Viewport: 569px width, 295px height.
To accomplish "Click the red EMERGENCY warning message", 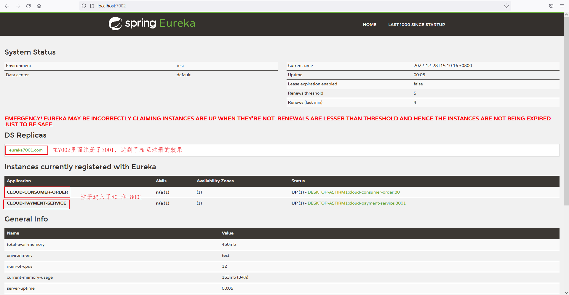I will pyautogui.click(x=277, y=122).
